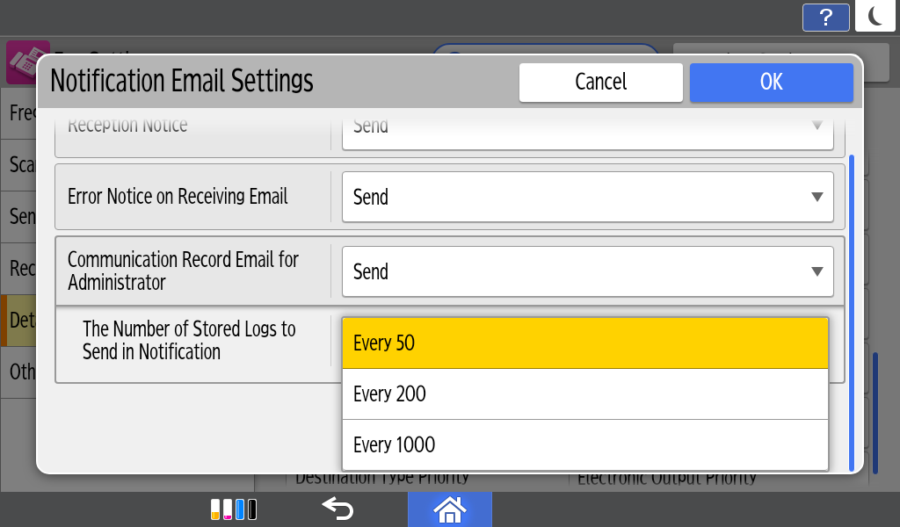Click the Error Notice on Receiving Email label
The width and height of the screenshot is (900, 527).
(x=178, y=197)
